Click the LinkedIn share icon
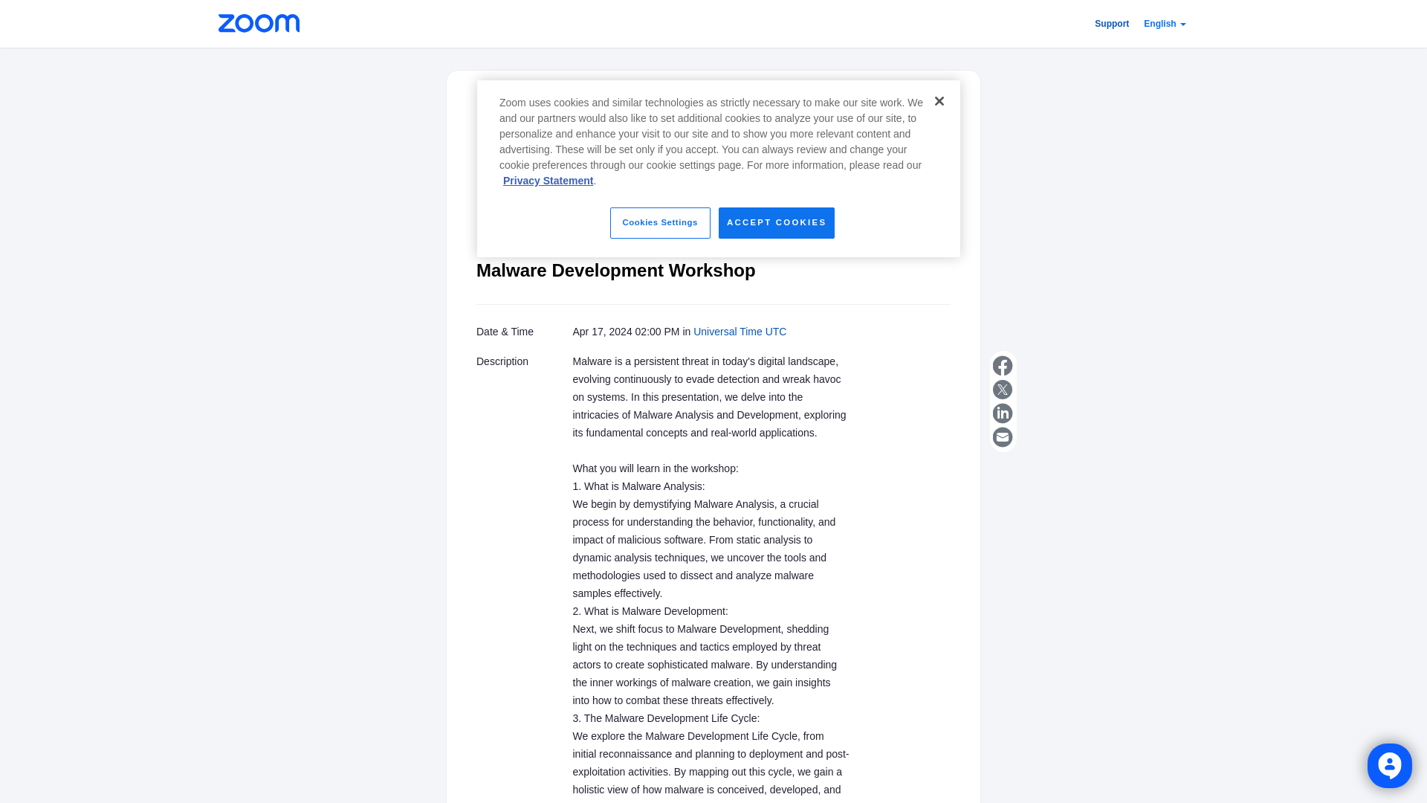This screenshot has height=803, width=1427. coord(1002,413)
